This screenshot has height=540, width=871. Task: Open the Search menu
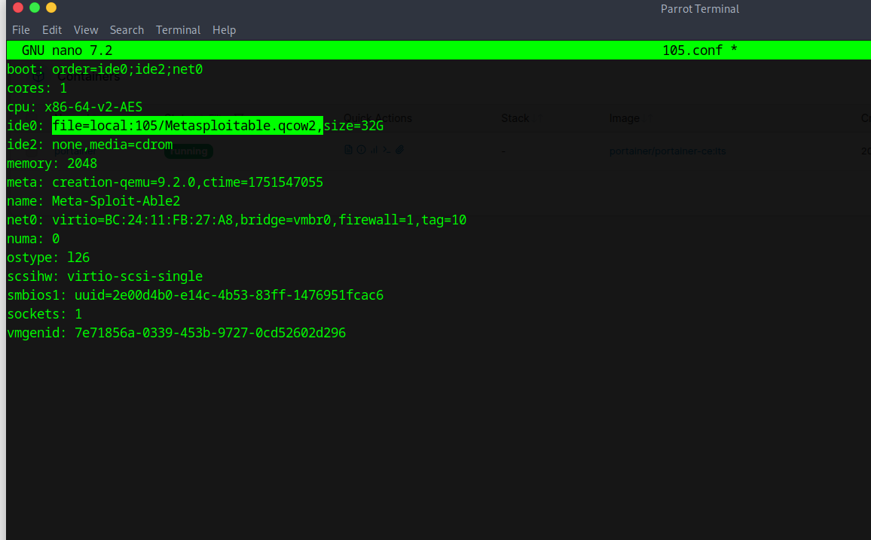(127, 30)
